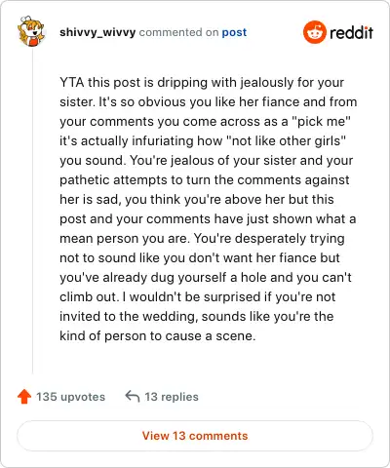Image resolution: width=390 pixels, height=468 pixels.
Task: Click the curved reply arrow icon
Action: [133, 397]
